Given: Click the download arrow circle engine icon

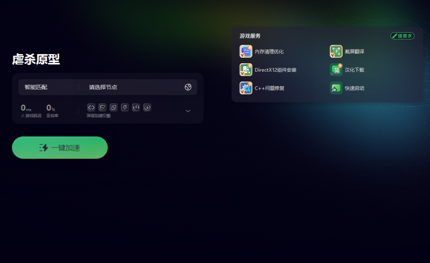Looking at the screenshot, I should click(x=147, y=108).
